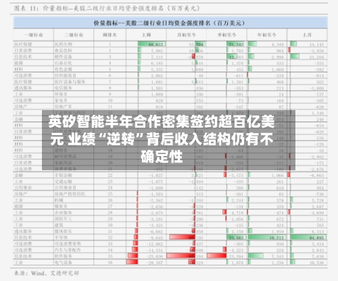
Task: Click the 21,204 value for 硬件设备
Action: point(316,57)
